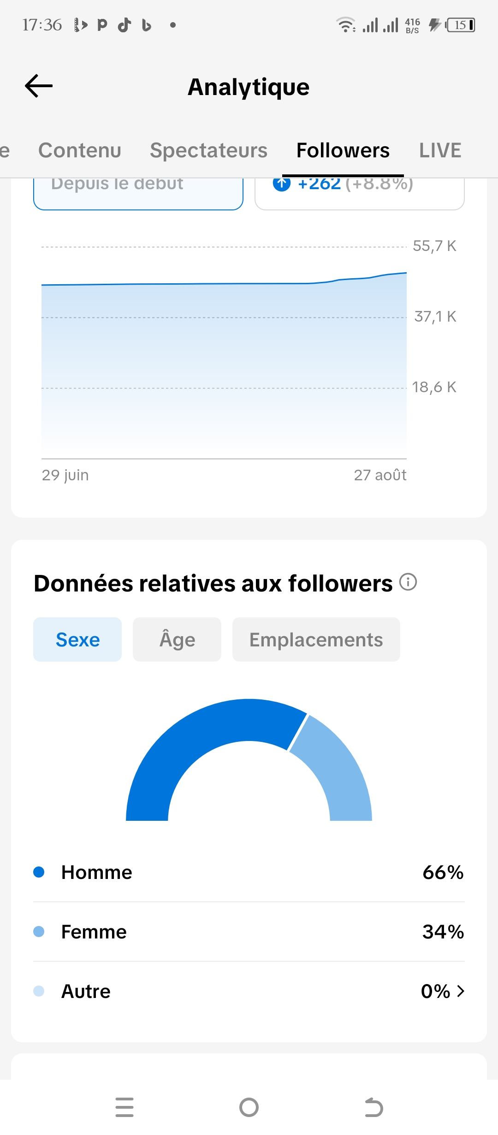The image size is (498, 1135).
Task: Select the Âge filter chip
Action: point(177,639)
